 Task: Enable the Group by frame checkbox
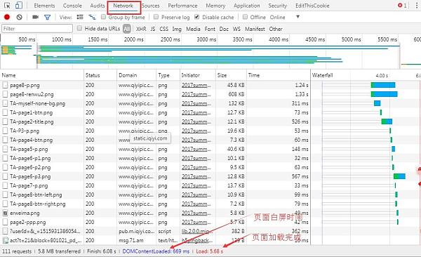point(103,17)
